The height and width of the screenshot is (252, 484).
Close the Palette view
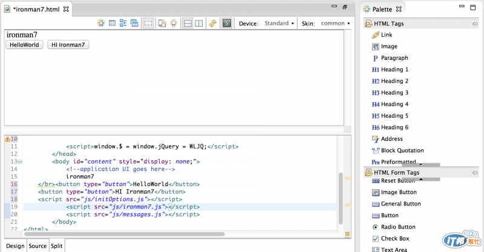tap(399, 9)
